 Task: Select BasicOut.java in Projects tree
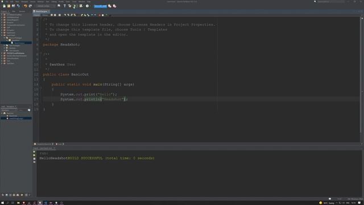click(x=19, y=43)
